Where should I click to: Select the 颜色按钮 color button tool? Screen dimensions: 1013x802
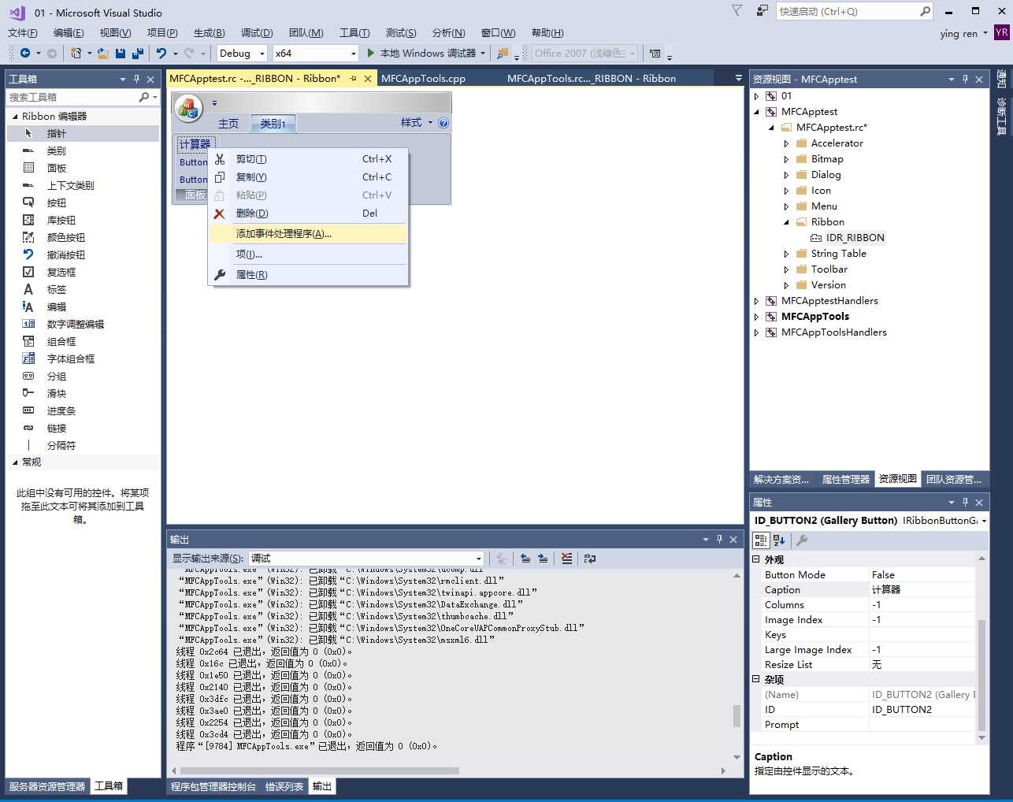tap(83, 237)
